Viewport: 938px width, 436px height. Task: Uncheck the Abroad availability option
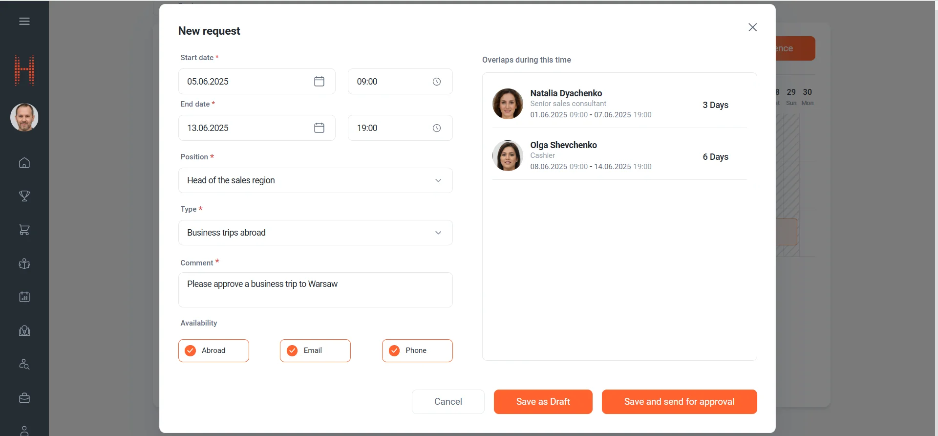pos(191,350)
